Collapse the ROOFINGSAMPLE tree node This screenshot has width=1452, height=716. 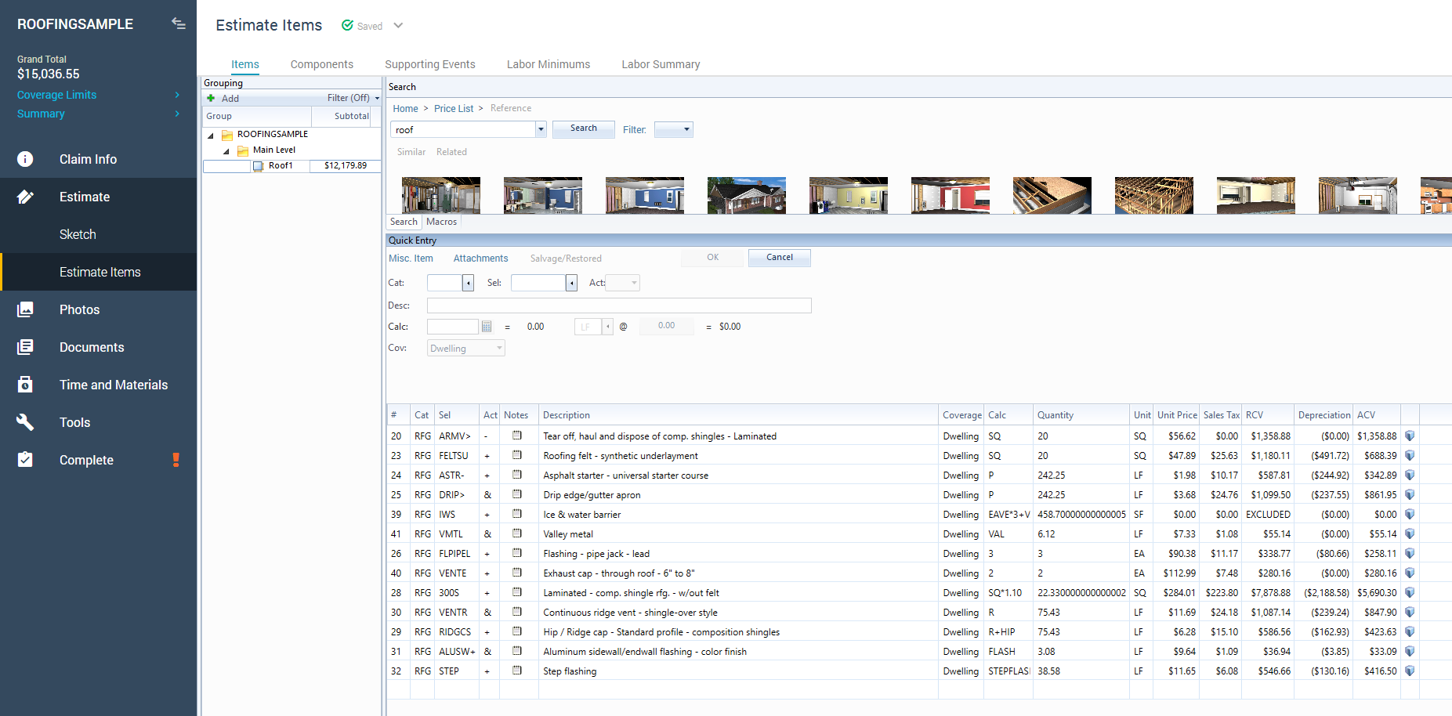click(x=210, y=135)
